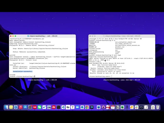
Task: Launch Slack from the dock
Action: click(x=137, y=107)
